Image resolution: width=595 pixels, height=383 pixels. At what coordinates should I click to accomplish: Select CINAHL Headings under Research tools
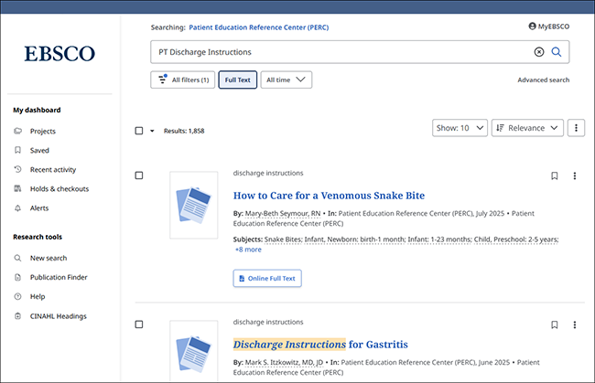[x=59, y=316]
